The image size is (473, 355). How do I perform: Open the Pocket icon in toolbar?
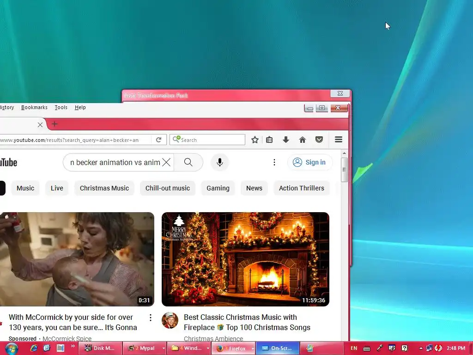pyautogui.click(x=319, y=140)
